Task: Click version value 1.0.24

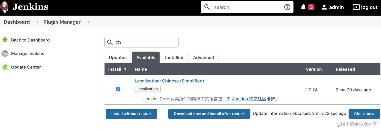Action: [311, 90]
